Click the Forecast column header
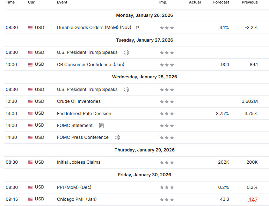Image resolution: width=269 pixels, height=206 pixels. 221,2
